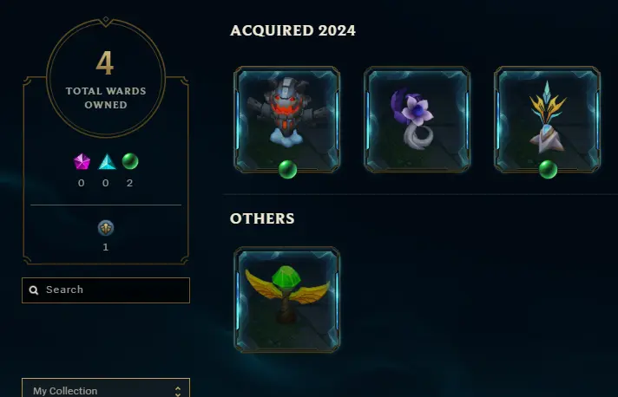
Task: Select the purple flower ward skin
Action: click(x=417, y=120)
